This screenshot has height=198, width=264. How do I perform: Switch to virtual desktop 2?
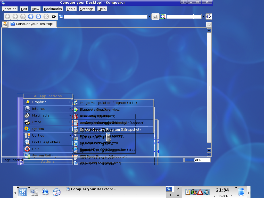click(178, 189)
